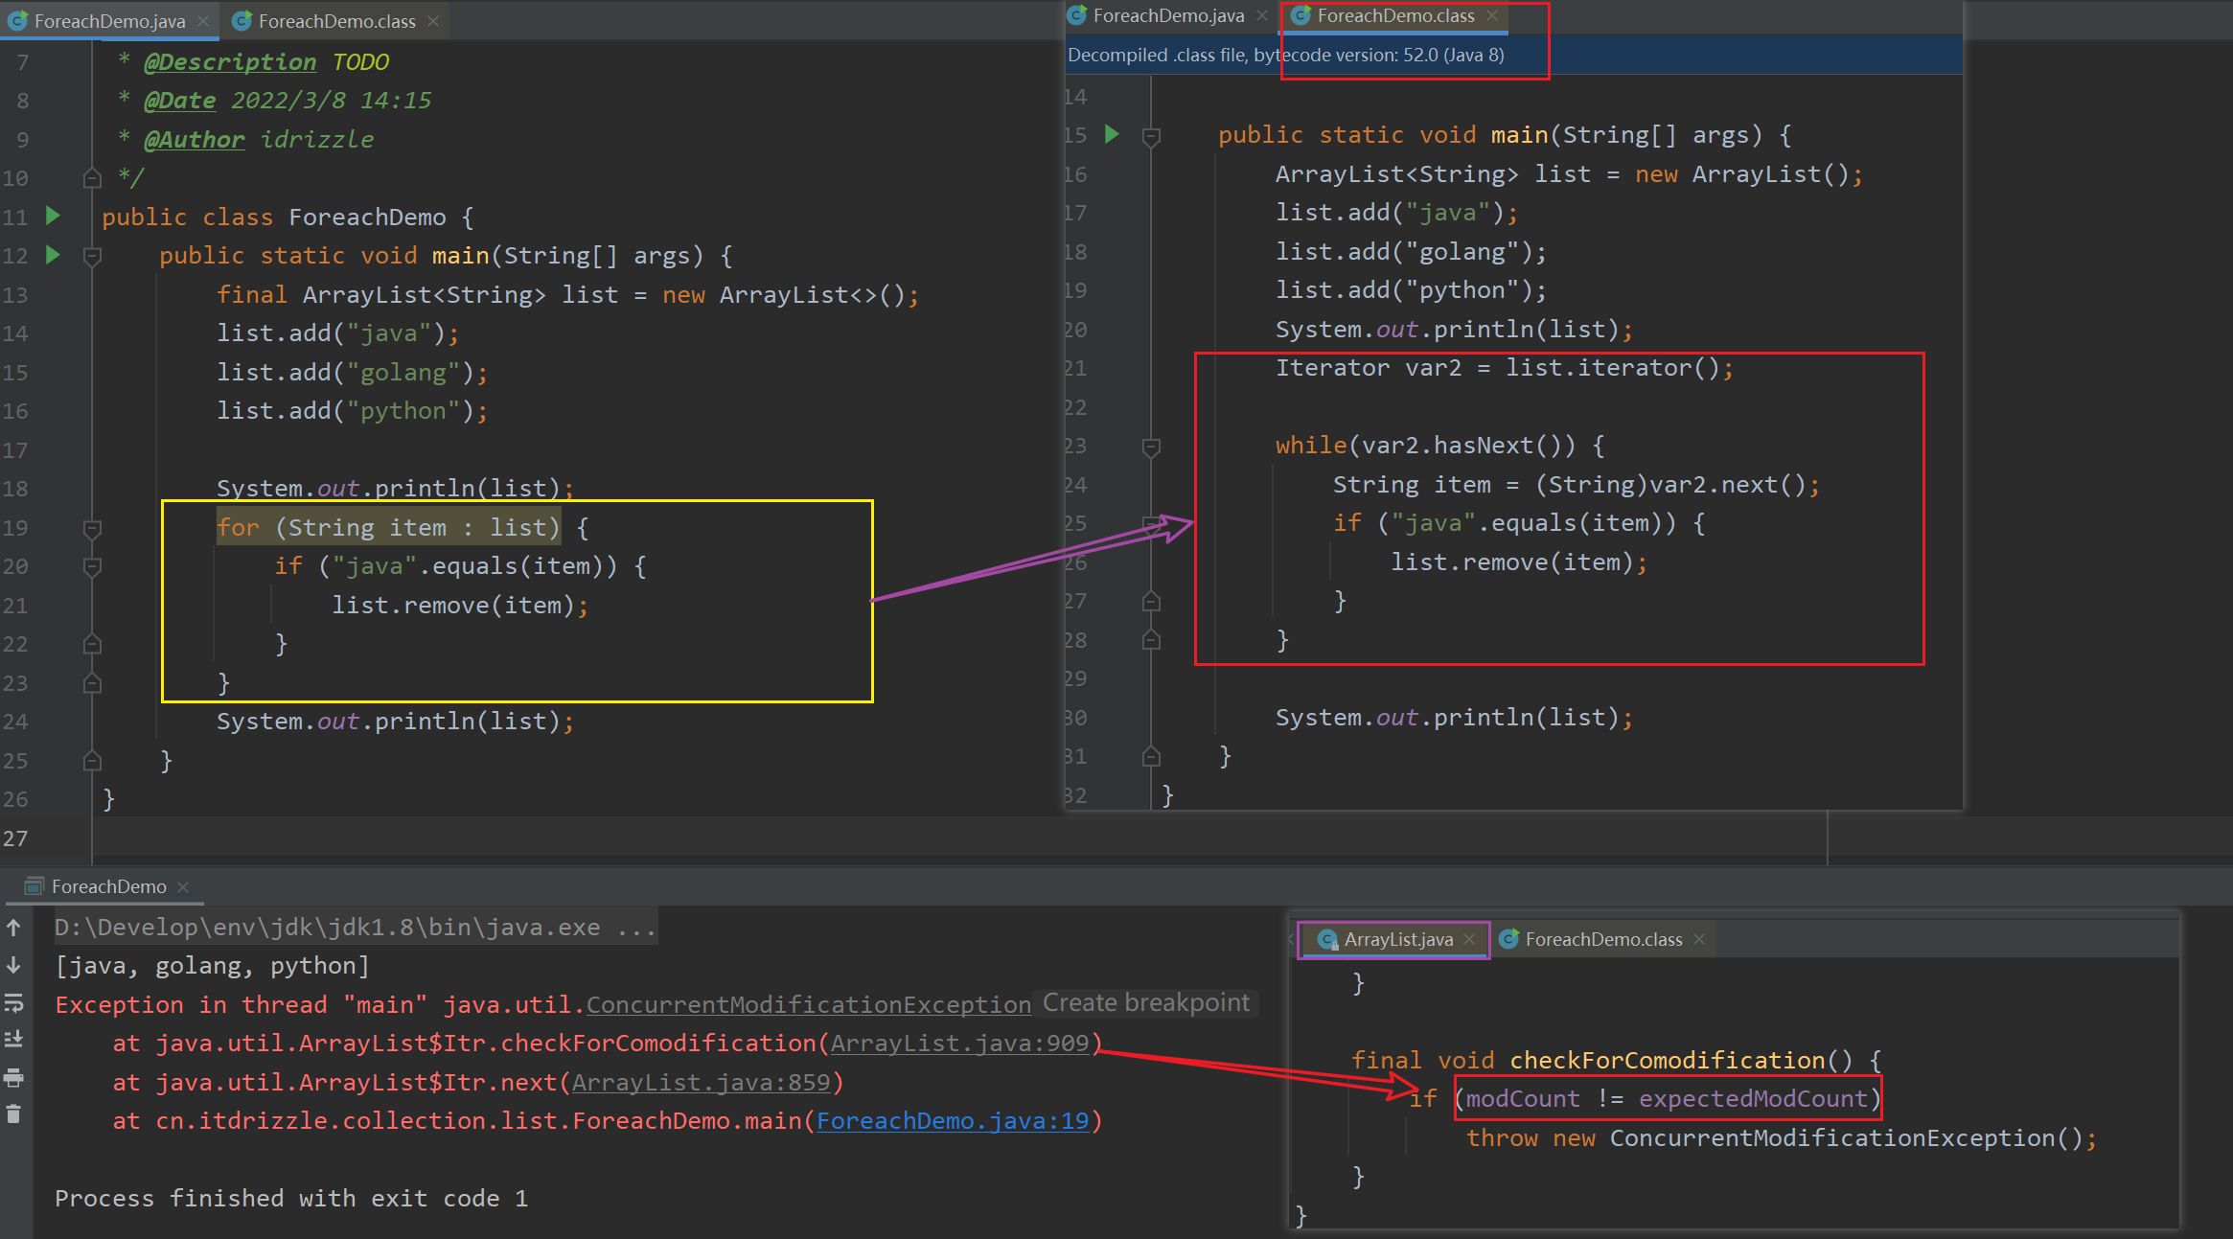This screenshot has height=1239, width=2233.
Task: Close ForeachDemo.class tab beside ArrayList.java
Action: (1699, 939)
